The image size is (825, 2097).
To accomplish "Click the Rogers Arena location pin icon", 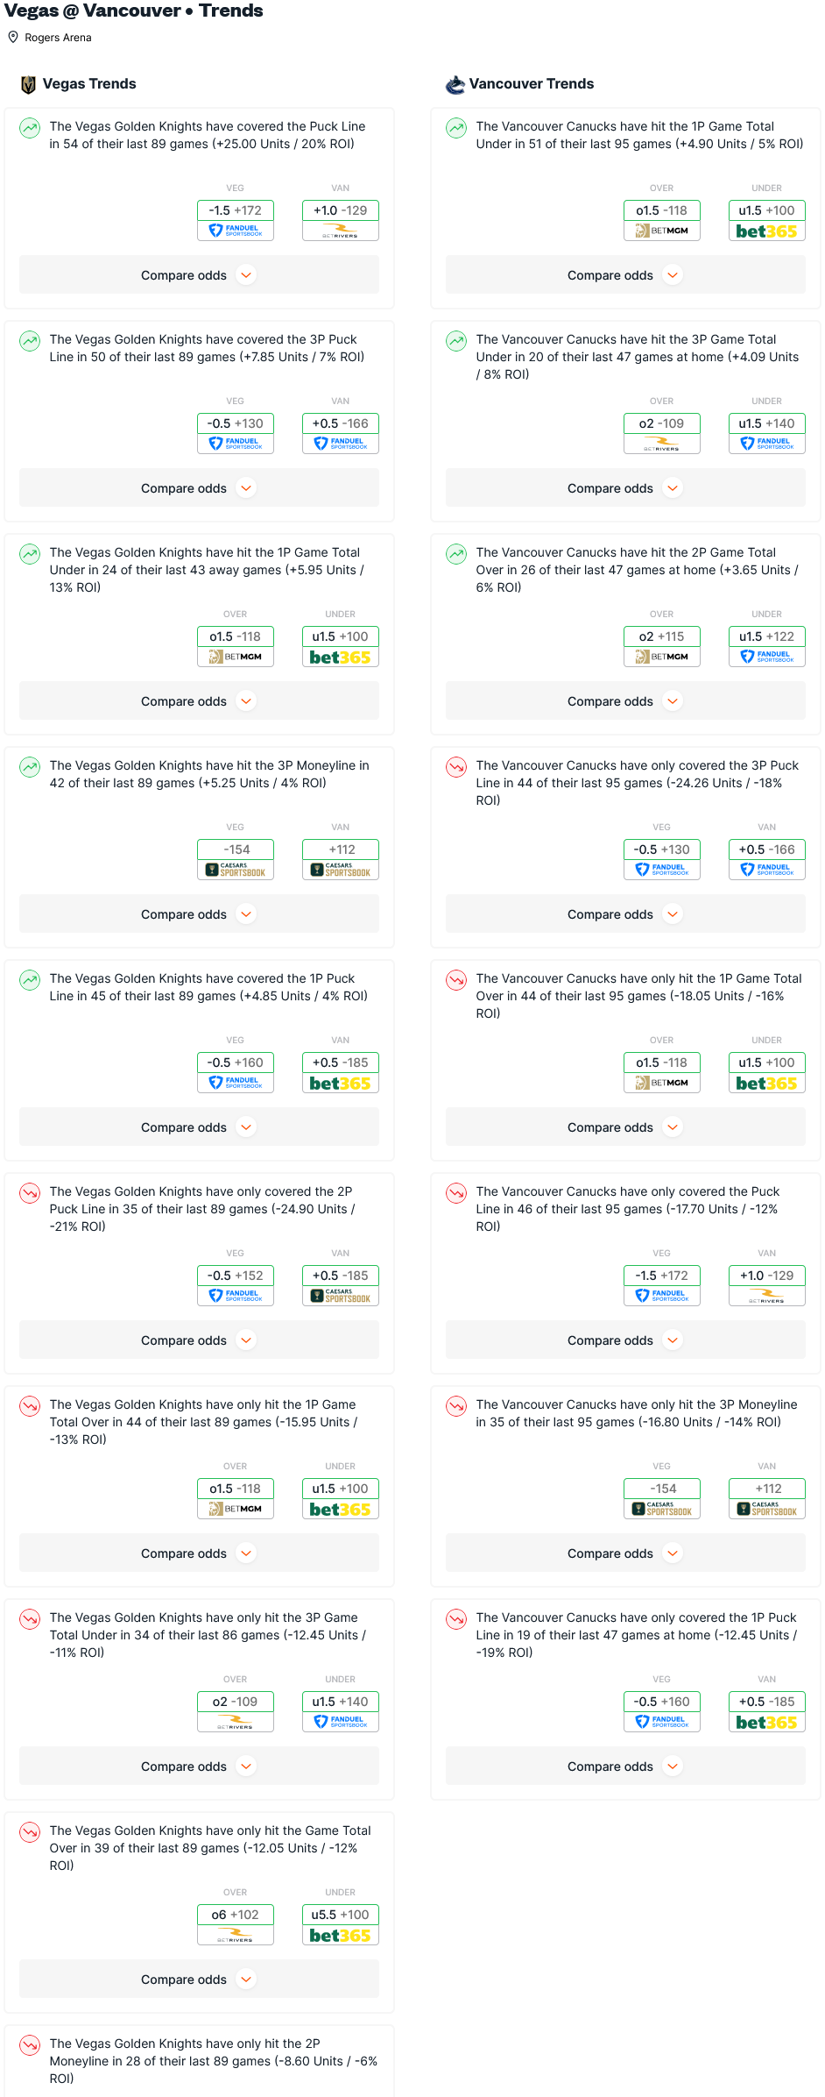I will click(x=13, y=37).
